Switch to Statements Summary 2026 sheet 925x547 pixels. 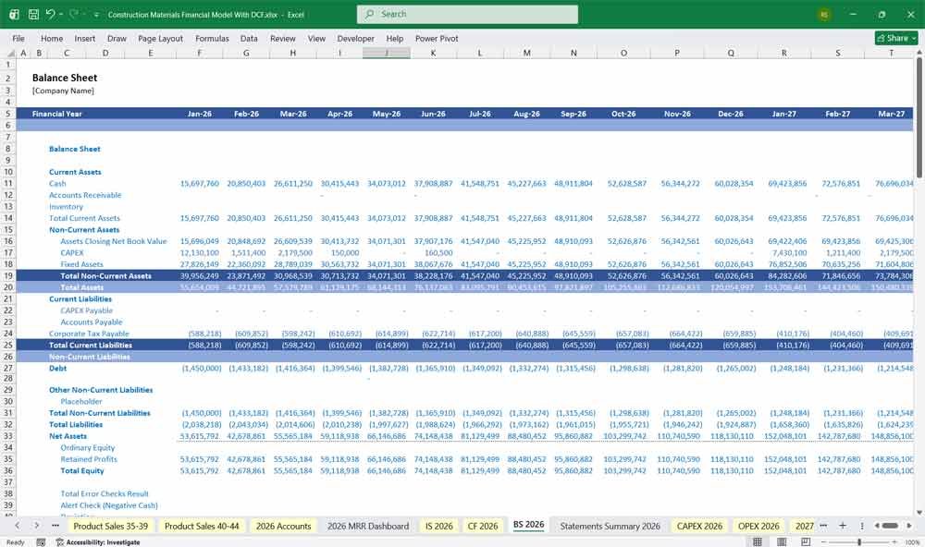pos(610,526)
